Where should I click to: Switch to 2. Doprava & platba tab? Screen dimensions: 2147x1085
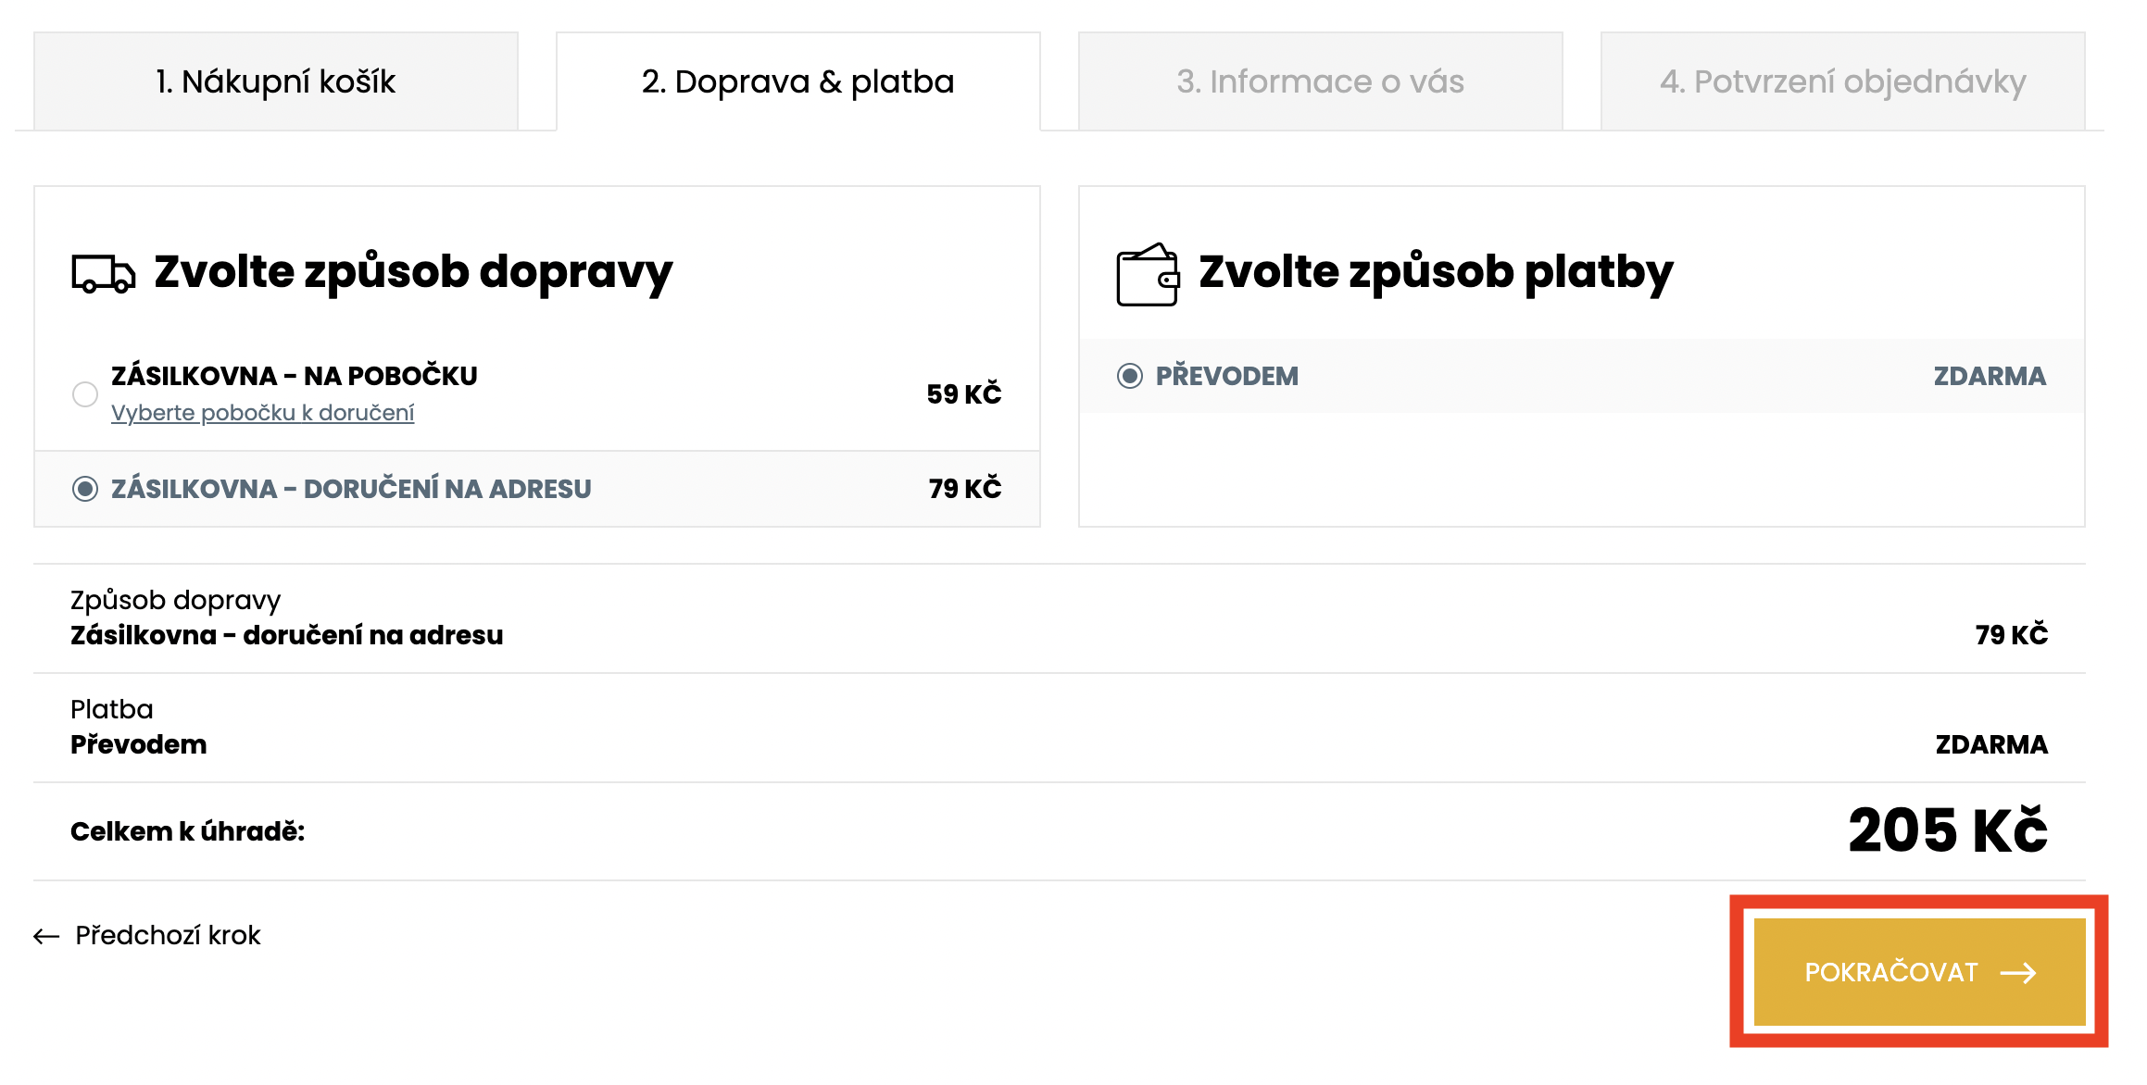pyautogui.click(x=797, y=81)
